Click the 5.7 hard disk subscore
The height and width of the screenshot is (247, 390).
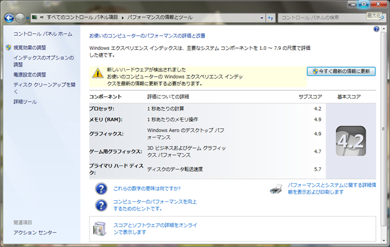[x=317, y=169]
